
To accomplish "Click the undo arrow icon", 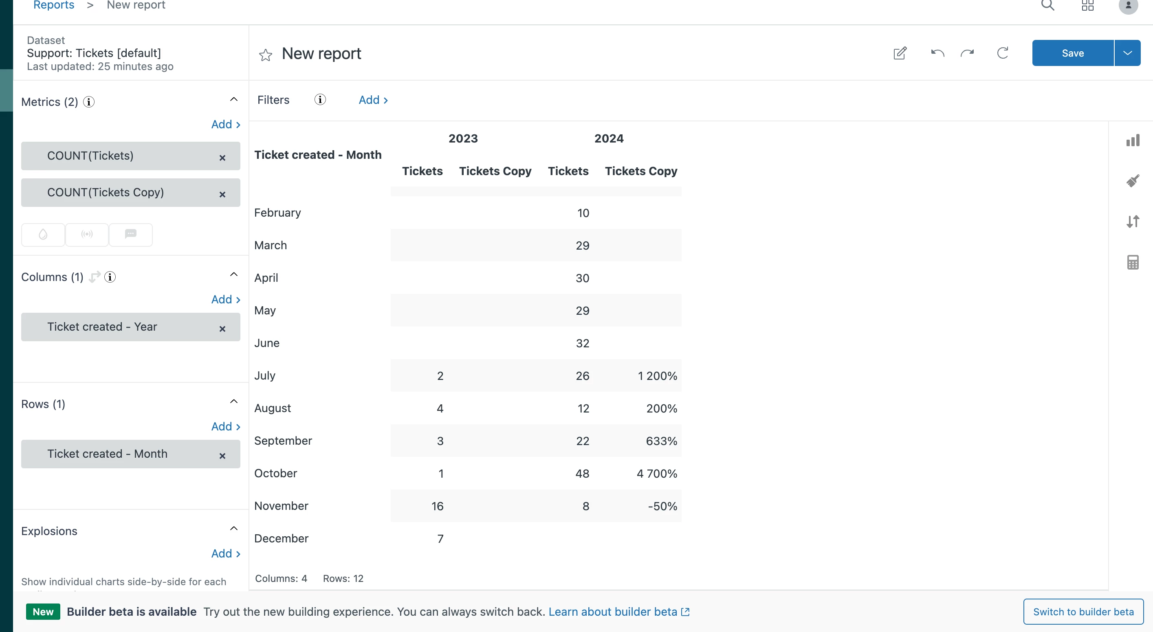I will (937, 53).
